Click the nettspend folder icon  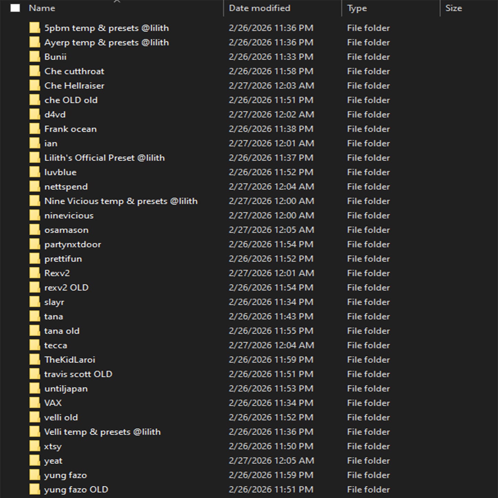point(34,187)
